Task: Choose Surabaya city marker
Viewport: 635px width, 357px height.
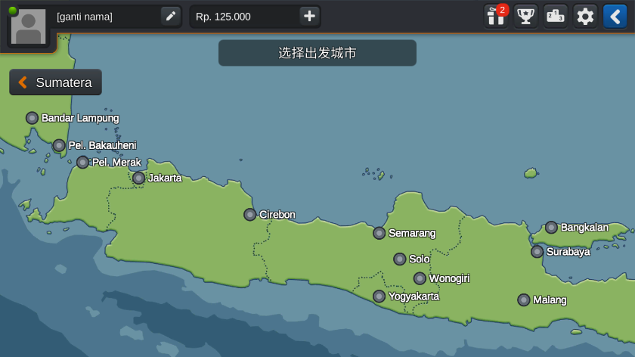Action: [x=537, y=252]
